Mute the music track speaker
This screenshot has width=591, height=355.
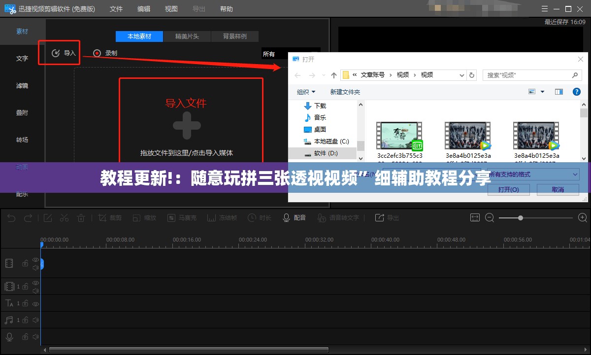pyautogui.click(x=35, y=320)
